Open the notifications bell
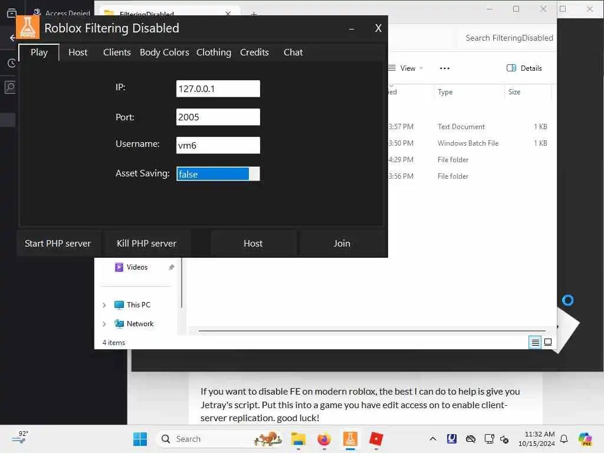 pos(564,439)
